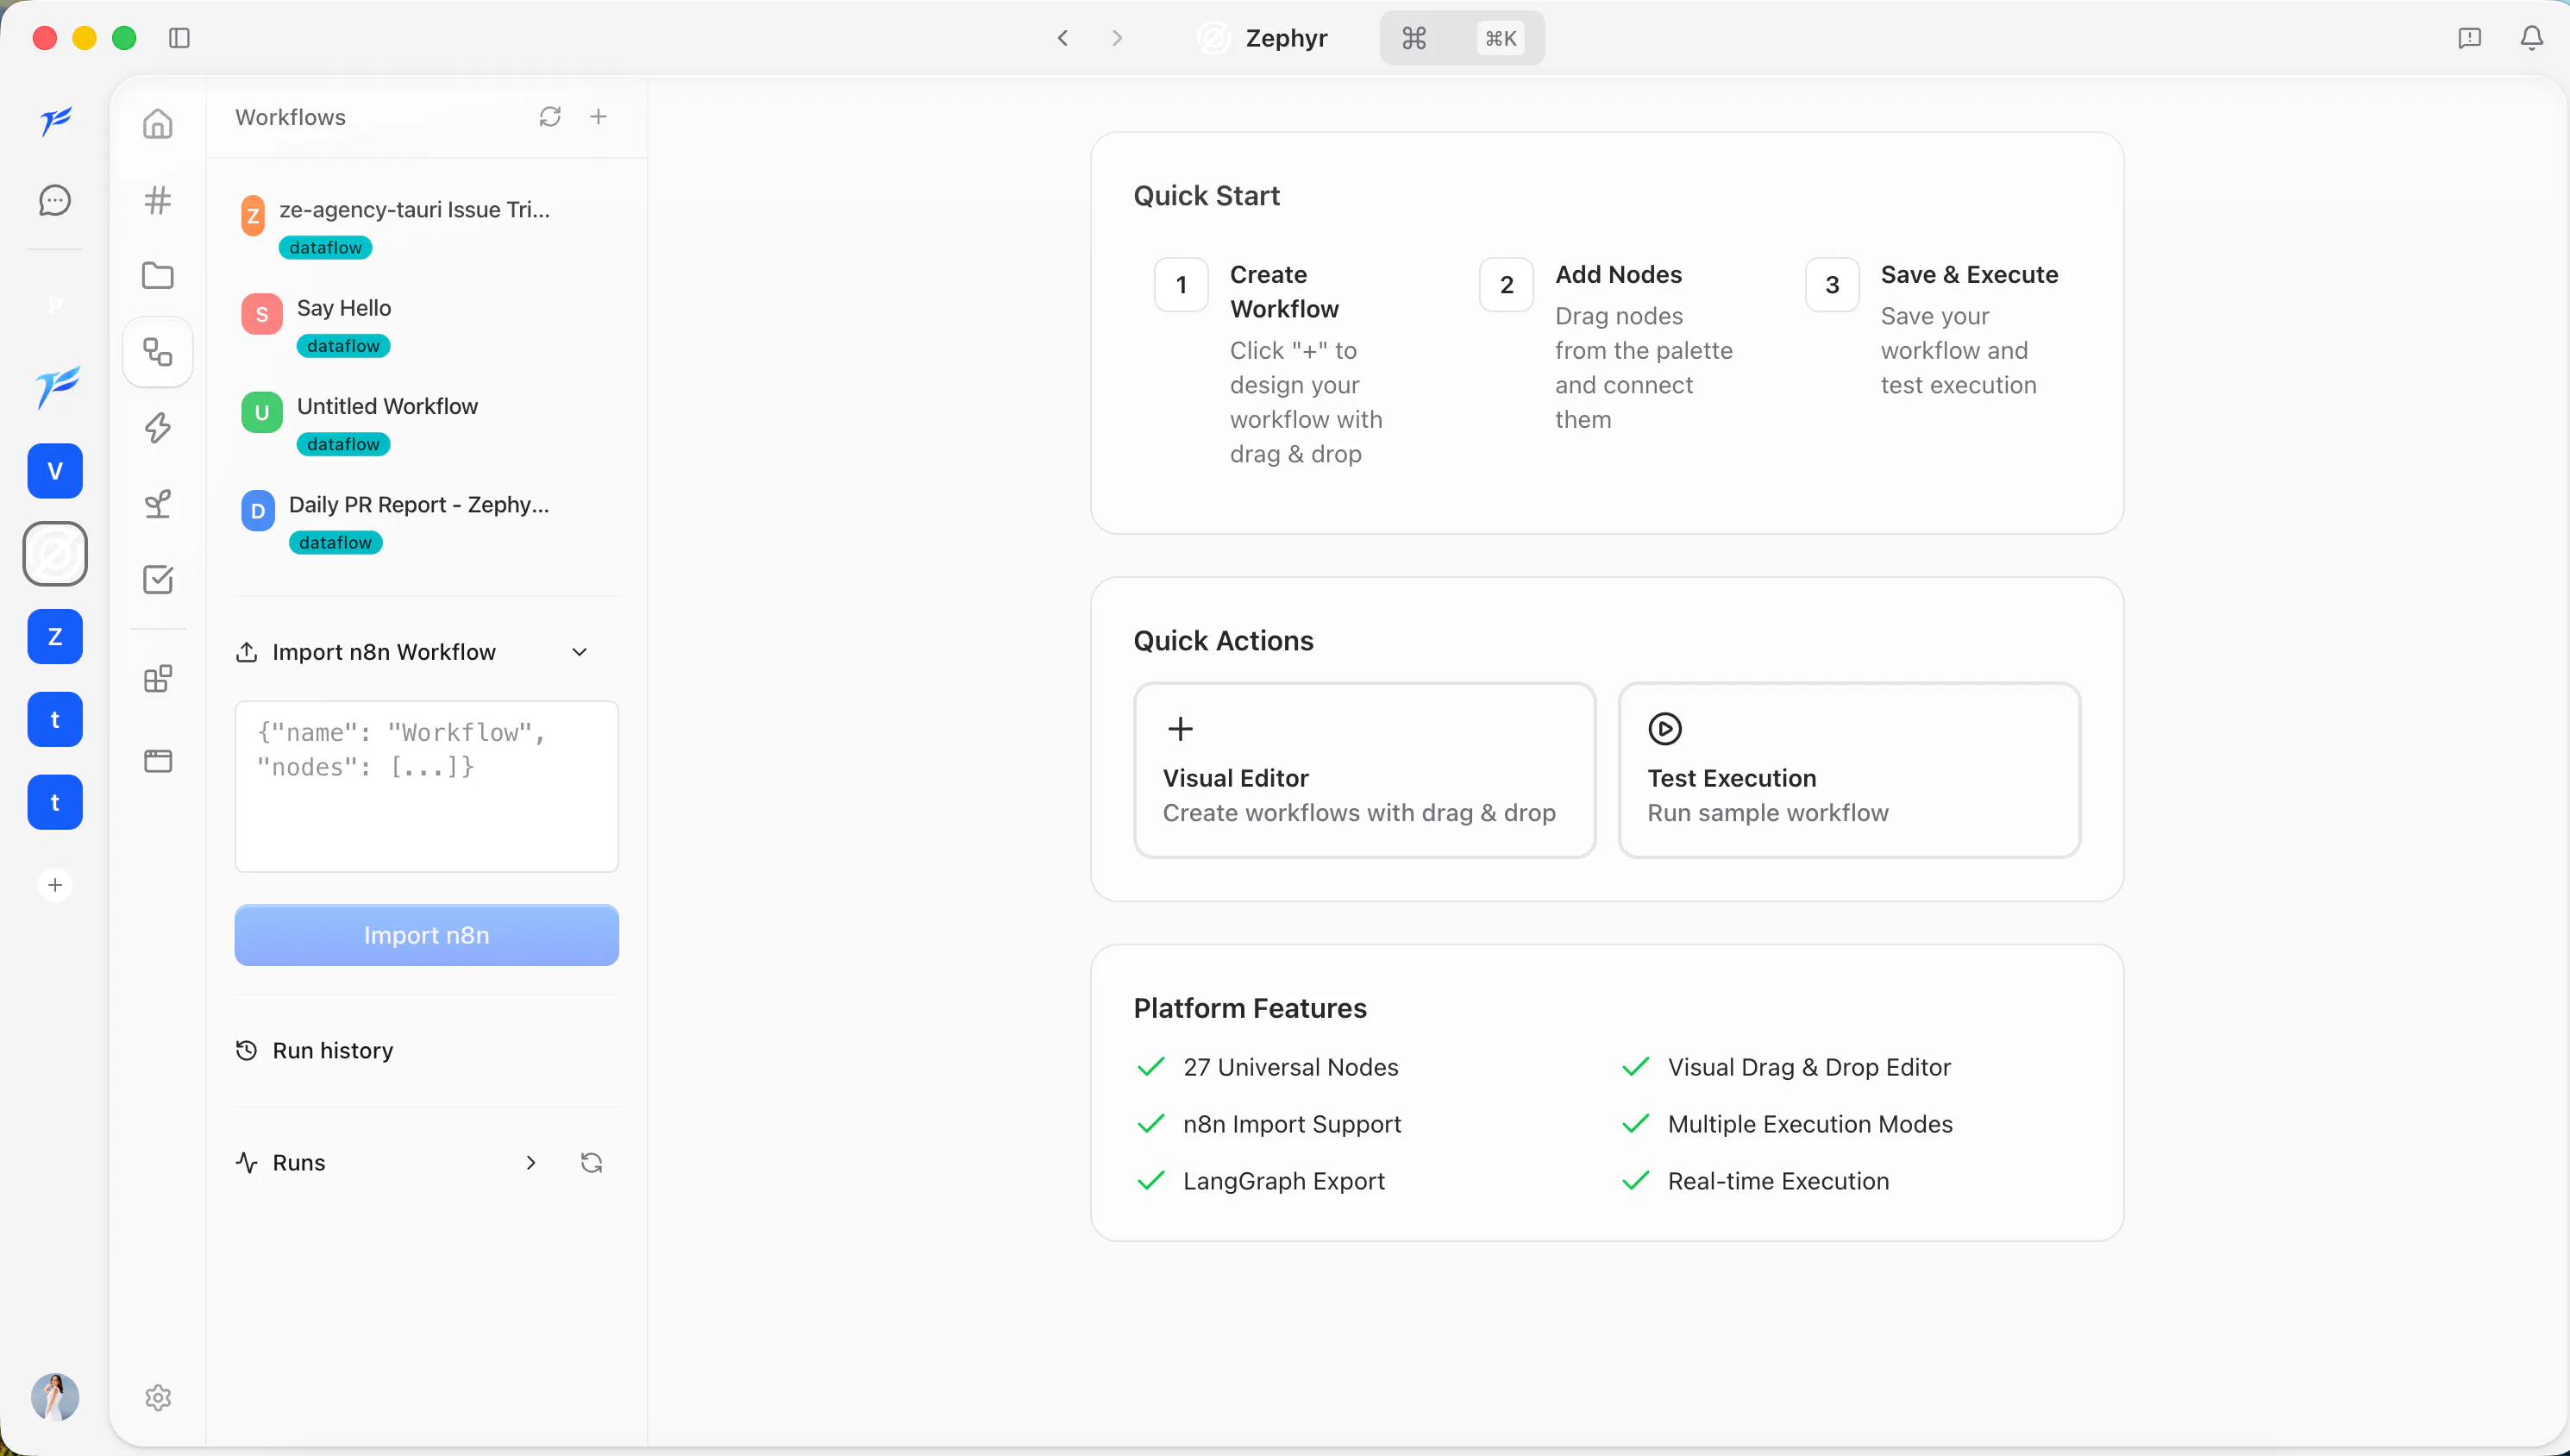Click the "LangGraph Export" feature text

click(x=1283, y=1181)
